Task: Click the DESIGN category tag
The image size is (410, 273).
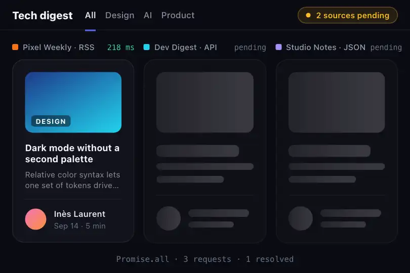Action: pos(51,121)
